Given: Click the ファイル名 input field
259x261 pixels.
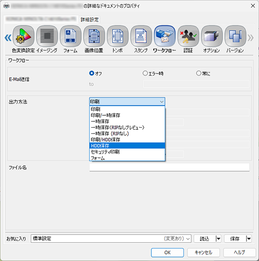Looking at the screenshot, I should 169,167.
